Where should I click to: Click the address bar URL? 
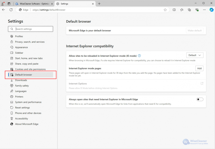coord(49,10)
